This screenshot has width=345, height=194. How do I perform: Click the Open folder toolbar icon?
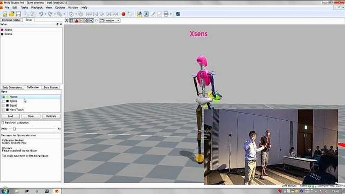click(x=11, y=14)
